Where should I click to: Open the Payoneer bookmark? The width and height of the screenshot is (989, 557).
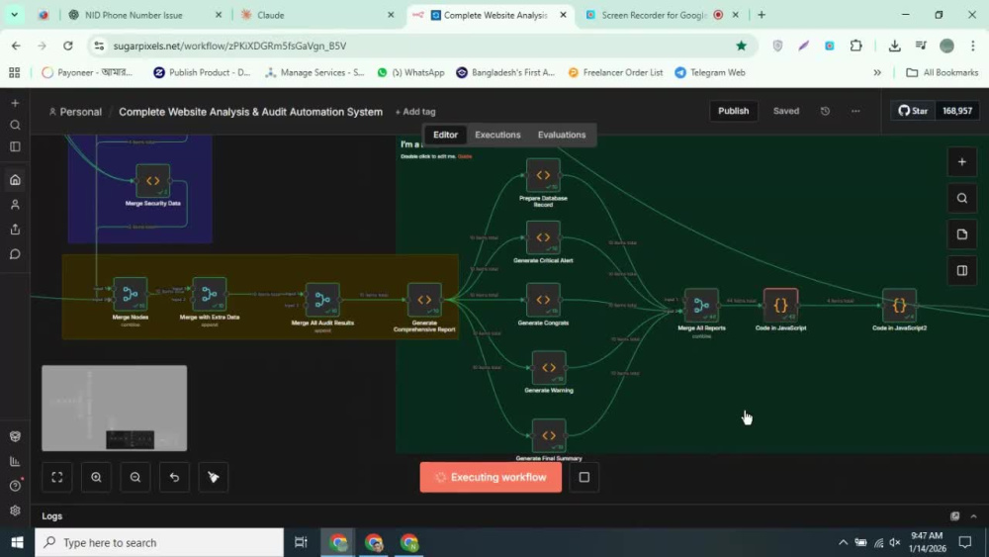click(87, 72)
